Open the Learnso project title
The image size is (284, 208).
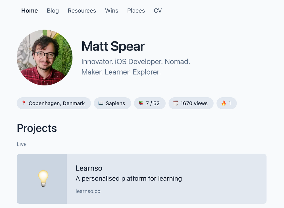(x=89, y=168)
